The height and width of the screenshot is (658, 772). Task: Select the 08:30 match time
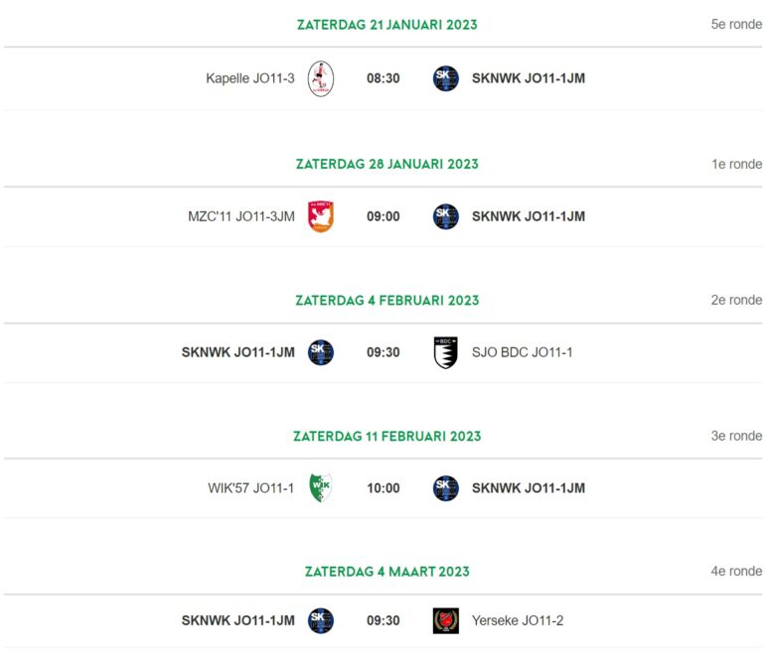384,78
